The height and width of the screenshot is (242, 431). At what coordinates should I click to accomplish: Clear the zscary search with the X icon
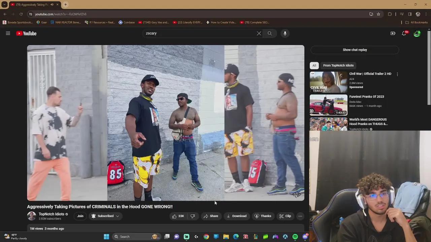point(259,33)
